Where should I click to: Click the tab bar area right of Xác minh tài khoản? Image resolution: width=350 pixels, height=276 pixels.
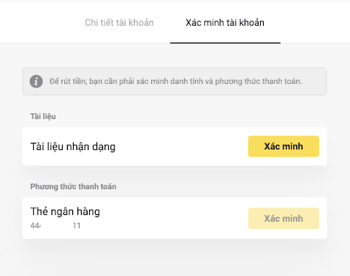[315, 23]
